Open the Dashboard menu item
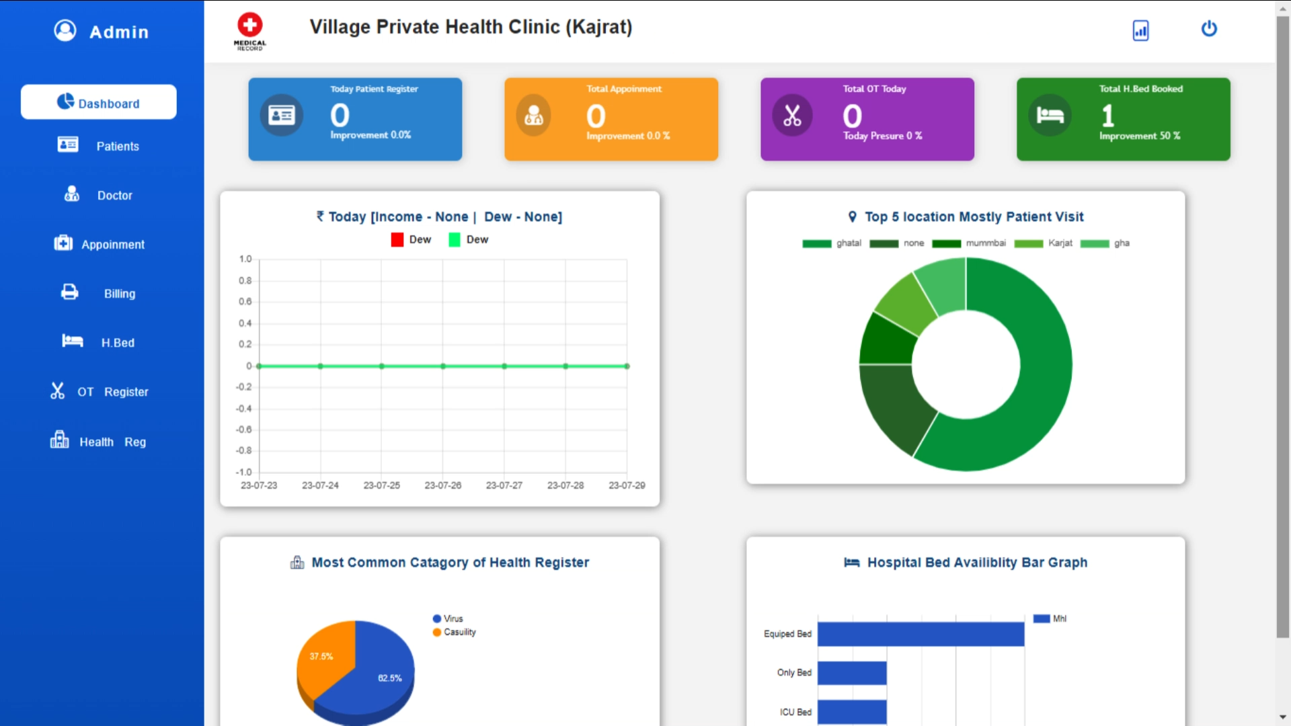 click(99, 102)
